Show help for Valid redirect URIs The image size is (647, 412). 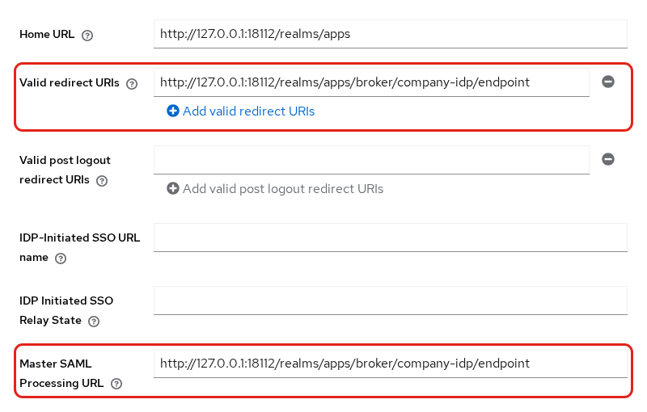click(132, 84)
